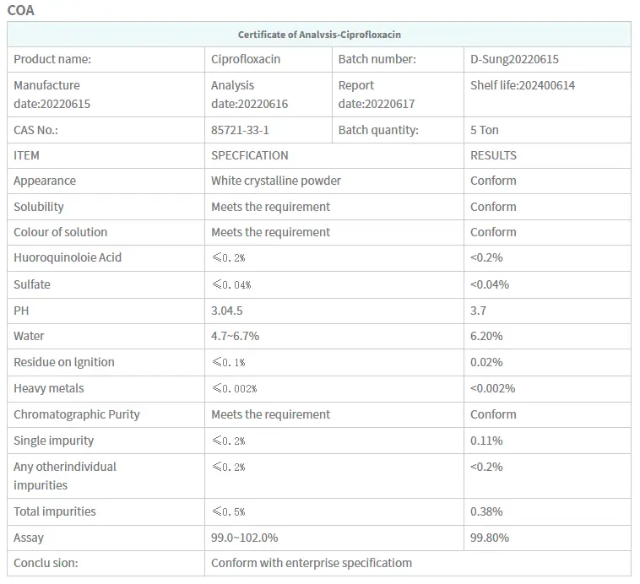Select the Huoroquinoloie Acid row label
The width and height of the screenshot is (640, 584).
click(x=68, y=257)
